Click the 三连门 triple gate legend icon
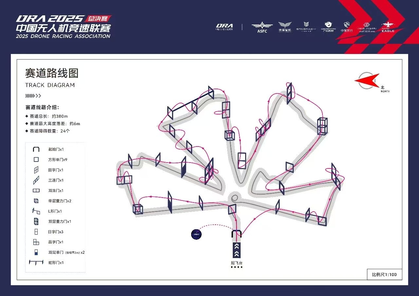 click(36, 180)
